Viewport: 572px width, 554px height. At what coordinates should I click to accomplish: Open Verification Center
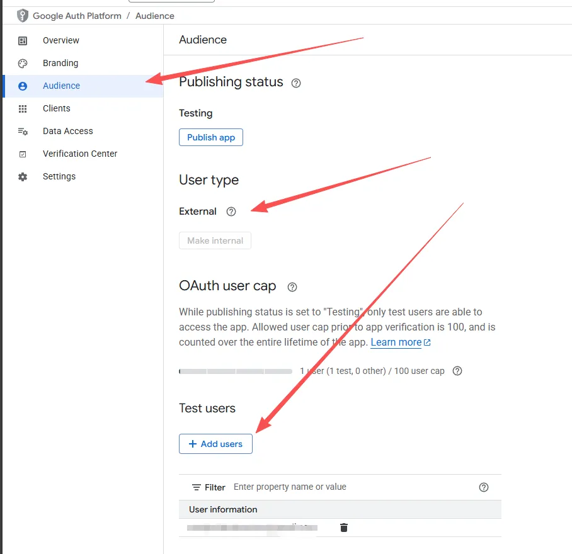click(83, 154)
